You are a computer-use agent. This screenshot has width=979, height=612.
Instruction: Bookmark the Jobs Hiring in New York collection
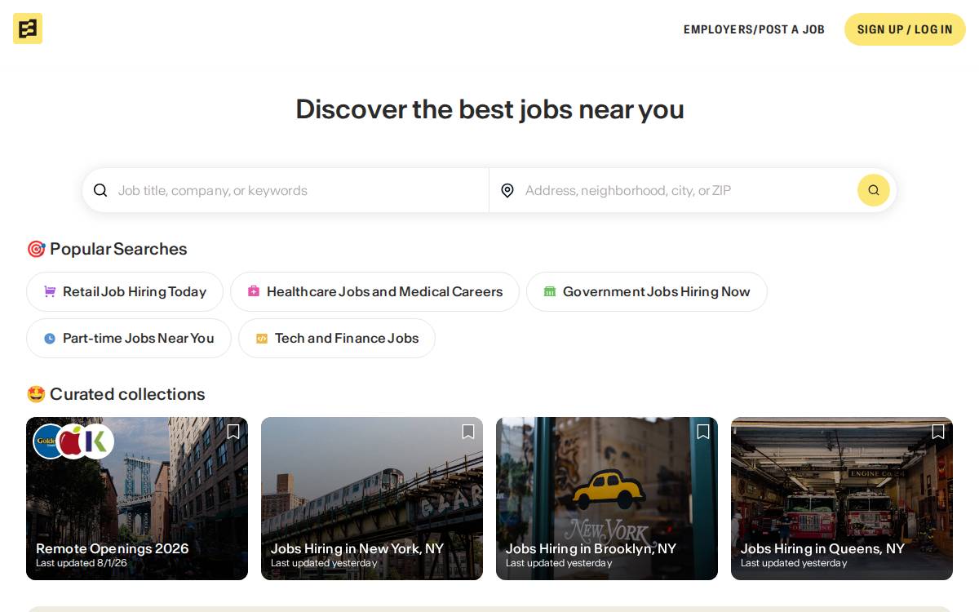click(x=468, y=432)
